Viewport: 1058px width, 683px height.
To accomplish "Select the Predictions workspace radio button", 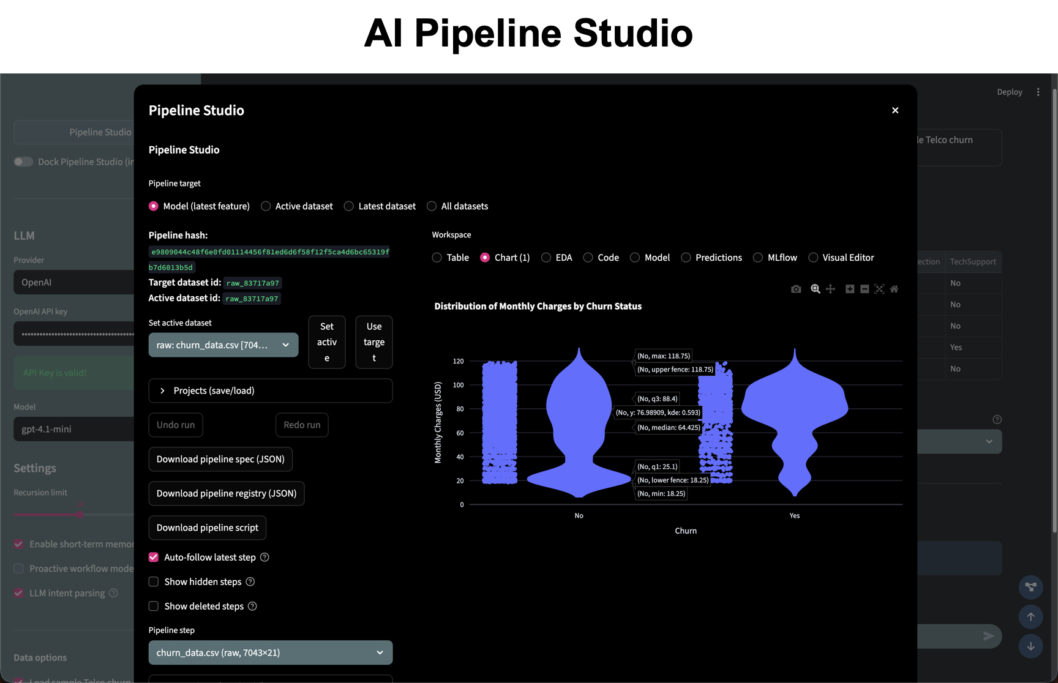I will 685,258.
